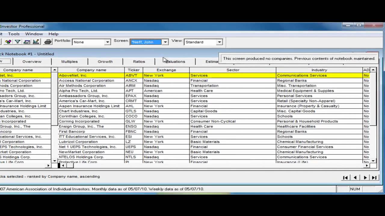
Task: Click ticker cell GLW
Action: pos(134,121)
